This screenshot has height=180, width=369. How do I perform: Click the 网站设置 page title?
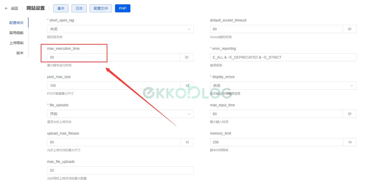36,8
